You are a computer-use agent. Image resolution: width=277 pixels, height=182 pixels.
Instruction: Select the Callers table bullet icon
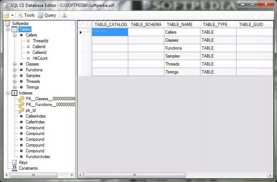tap(21, 35)
